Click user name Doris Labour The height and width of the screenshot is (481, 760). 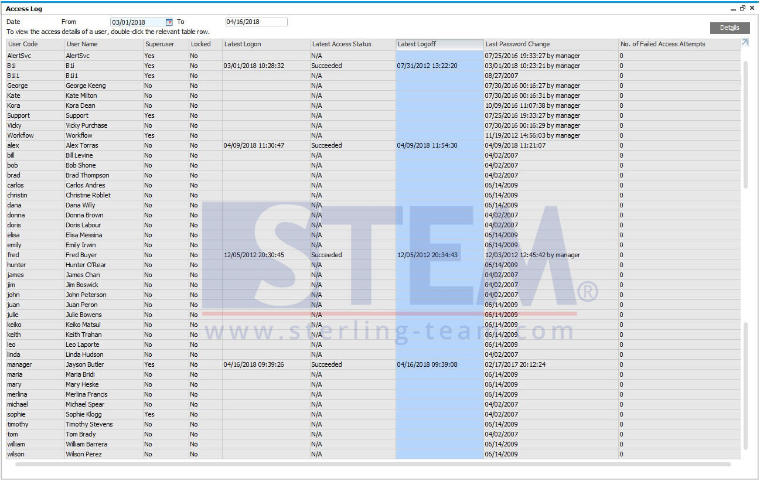tap(83, 225)
